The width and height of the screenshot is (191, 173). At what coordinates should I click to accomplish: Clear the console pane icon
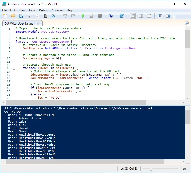click(x=53, y=16)
